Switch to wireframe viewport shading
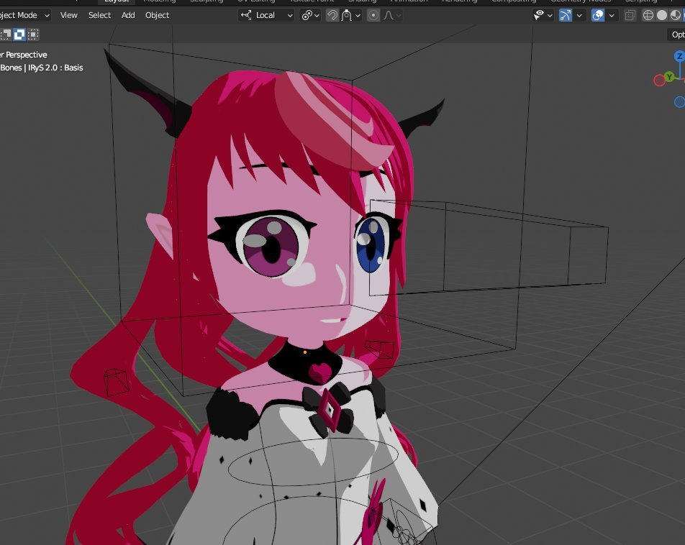The width and height of the screenshot is (685, 545). point(648,15)
